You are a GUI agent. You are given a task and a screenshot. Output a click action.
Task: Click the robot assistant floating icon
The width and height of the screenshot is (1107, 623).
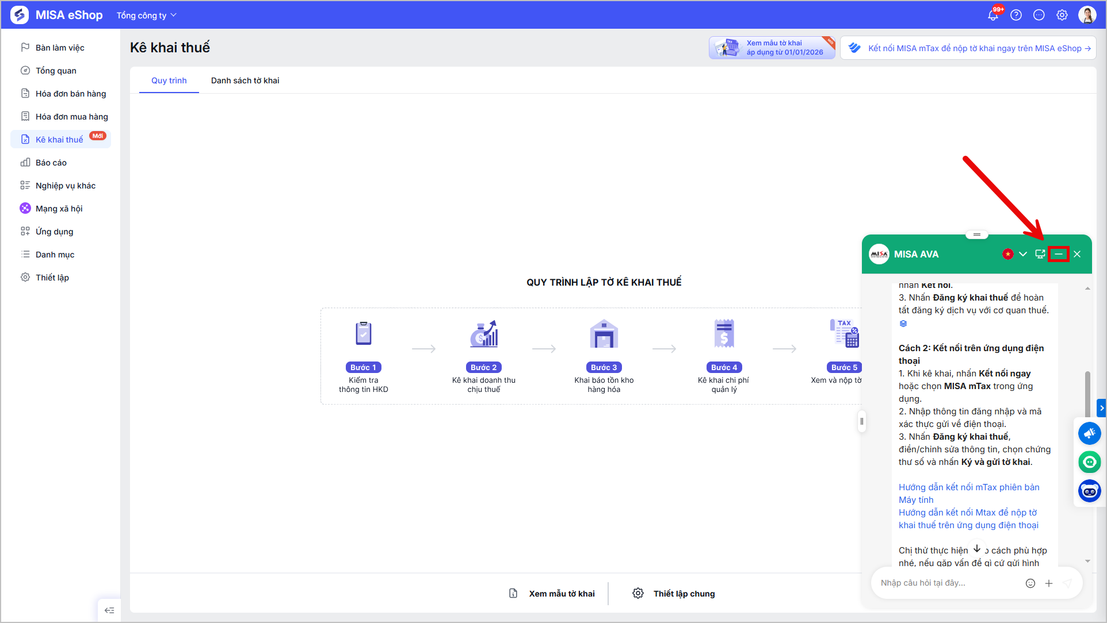(x=1090, y=491)
